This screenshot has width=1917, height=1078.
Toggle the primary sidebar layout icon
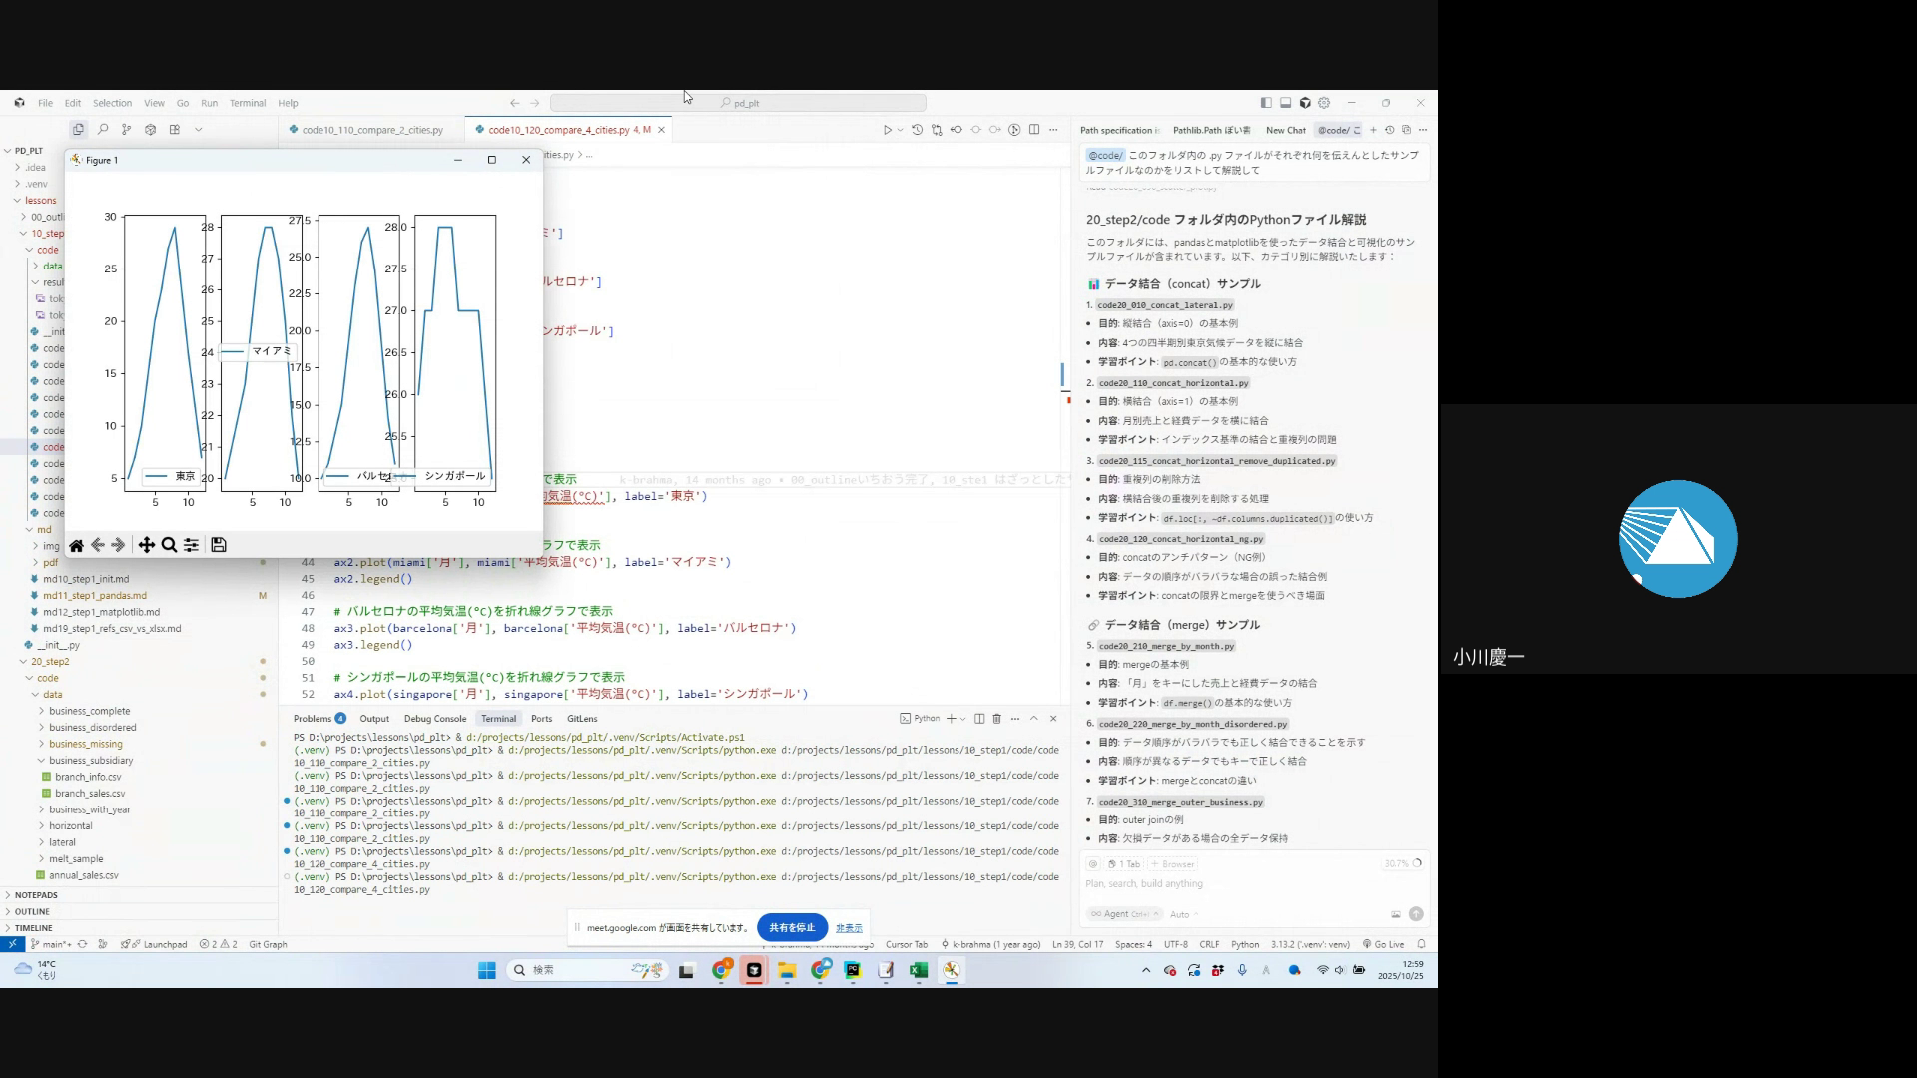(1266, 103)
